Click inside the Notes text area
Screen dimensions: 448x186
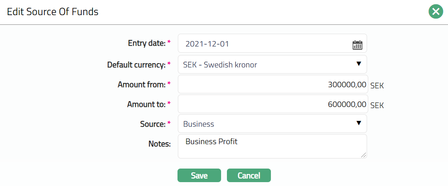pos(272,146)
